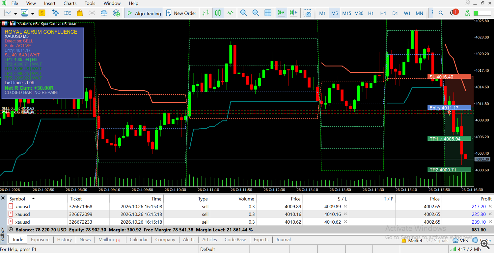Open the Charts menu
Image resolution: width=494 pixels, height=253 pixels.
point(70,3)
